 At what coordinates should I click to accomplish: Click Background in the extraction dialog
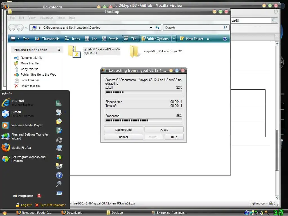point(123,130)
